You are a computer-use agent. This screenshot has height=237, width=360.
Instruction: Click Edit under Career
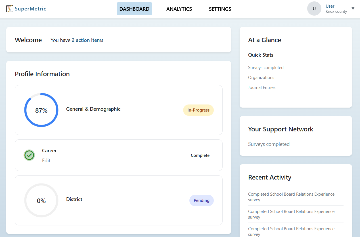click(x=46, y=161)
